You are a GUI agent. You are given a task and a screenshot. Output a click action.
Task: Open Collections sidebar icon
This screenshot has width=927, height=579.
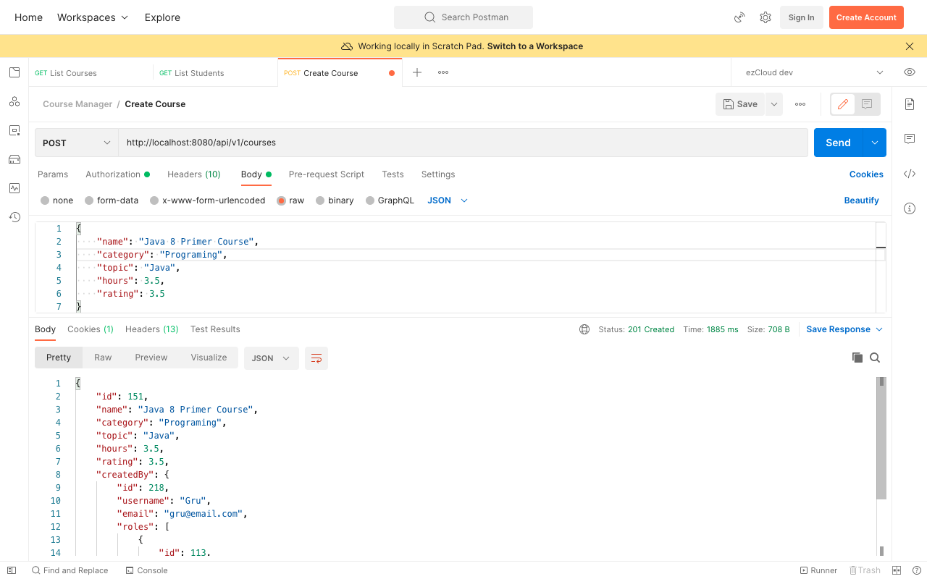click(x=14, y=72)
